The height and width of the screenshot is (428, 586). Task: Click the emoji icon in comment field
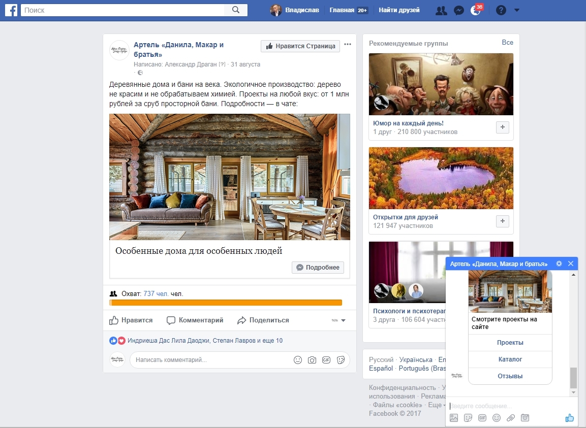tap(298, 360)
